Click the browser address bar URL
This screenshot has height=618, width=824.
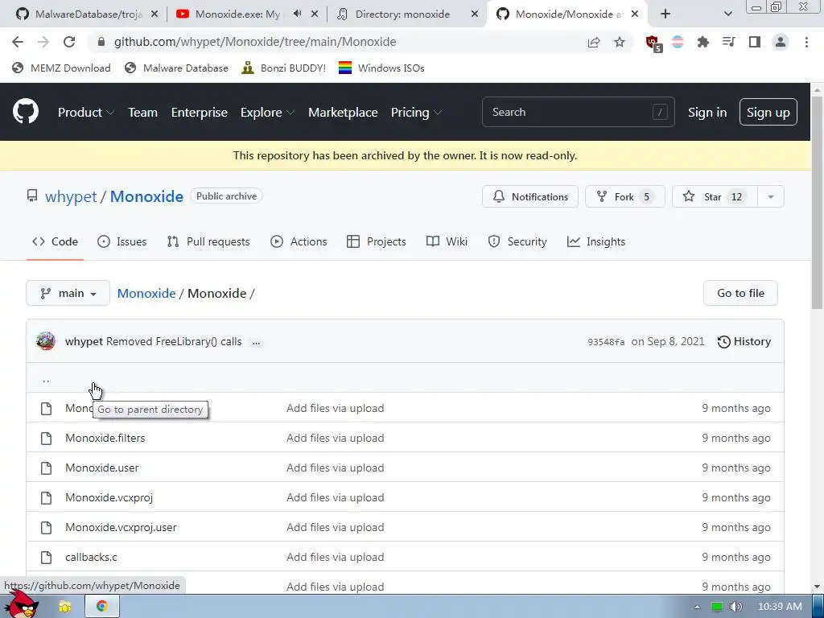point(255,42)
